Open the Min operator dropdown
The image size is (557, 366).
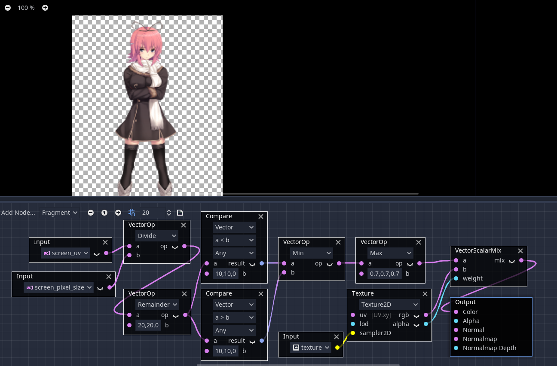point(311,253)
